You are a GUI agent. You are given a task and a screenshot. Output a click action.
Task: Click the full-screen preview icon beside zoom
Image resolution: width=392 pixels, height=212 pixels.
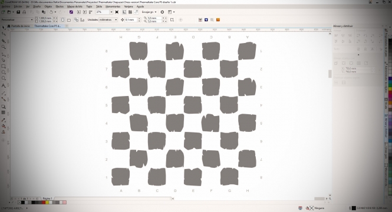click(117, 12)
